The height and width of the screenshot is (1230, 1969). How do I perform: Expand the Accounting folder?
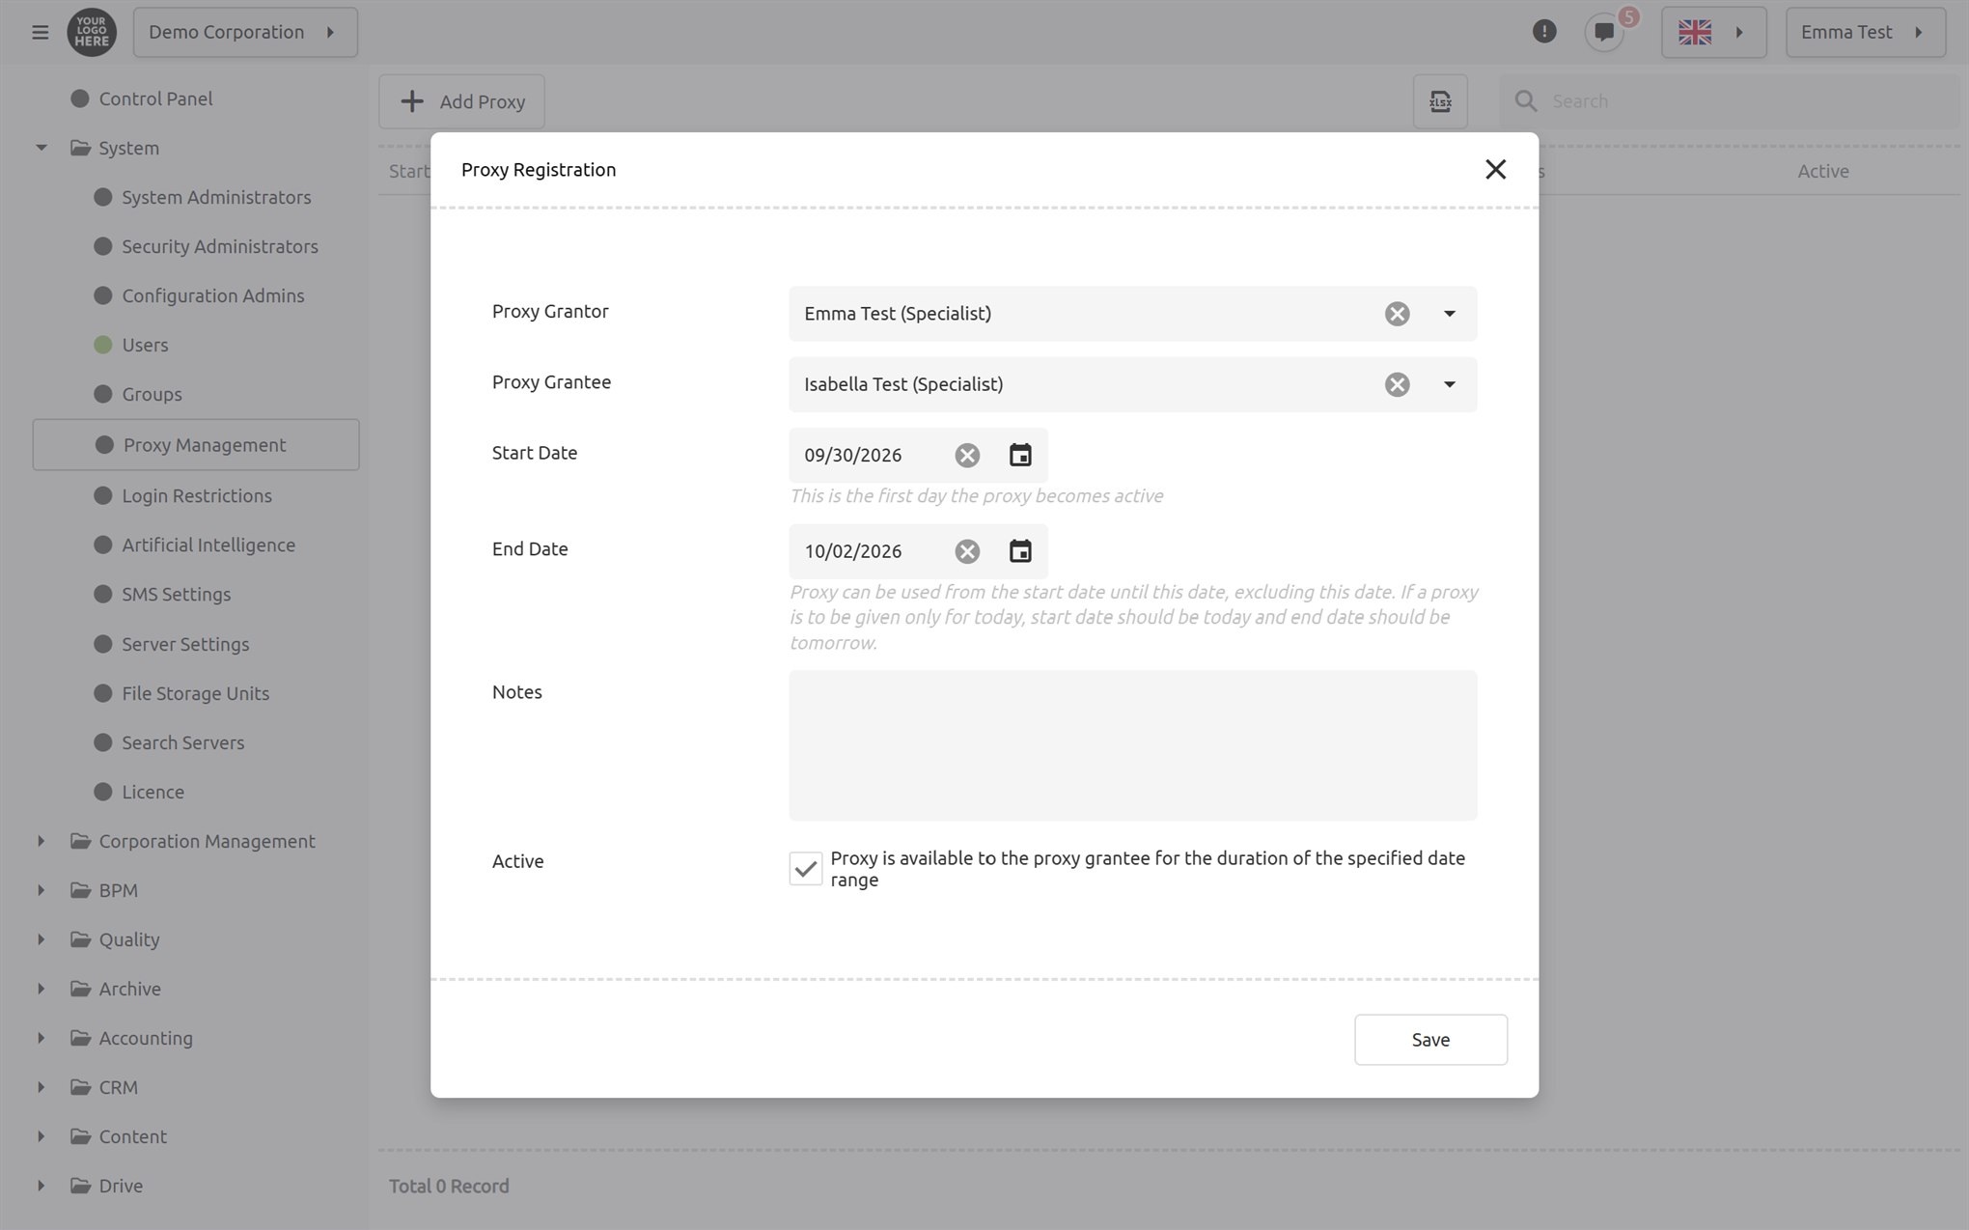[x=42, y=1038]
